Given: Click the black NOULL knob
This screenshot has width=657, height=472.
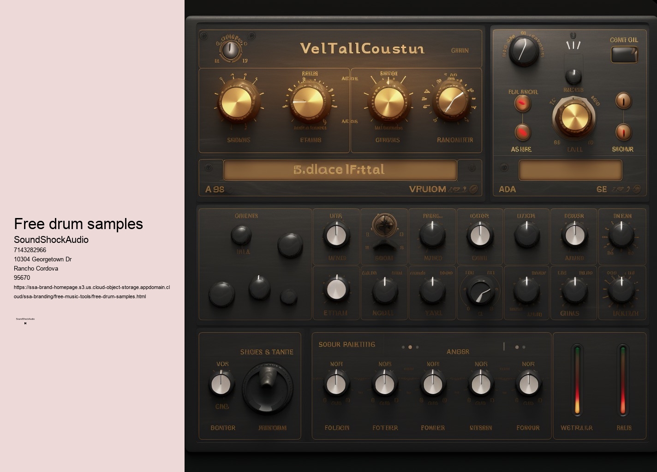Looking at the screenshot, I should [384, 290].
